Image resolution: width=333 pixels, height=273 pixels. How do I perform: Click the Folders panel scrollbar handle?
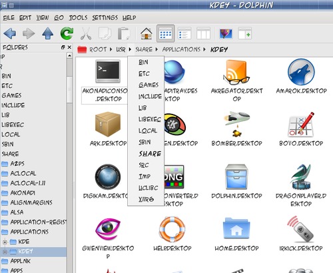[x=69, y=90]
